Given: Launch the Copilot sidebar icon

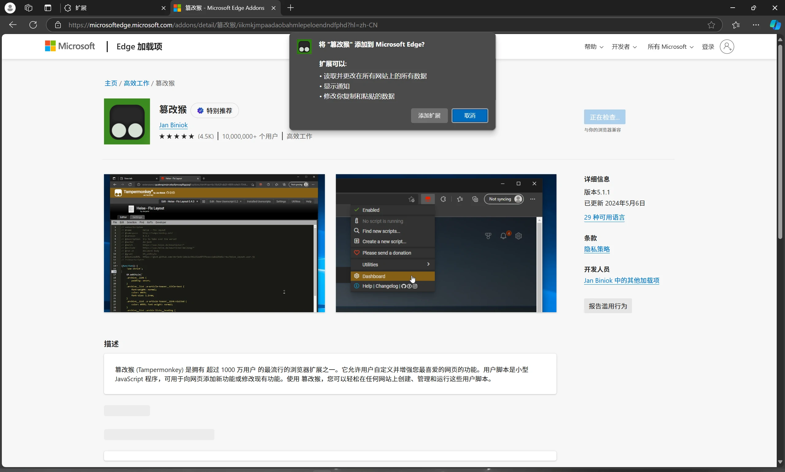Looking at the screenshot, I should 775,25.
